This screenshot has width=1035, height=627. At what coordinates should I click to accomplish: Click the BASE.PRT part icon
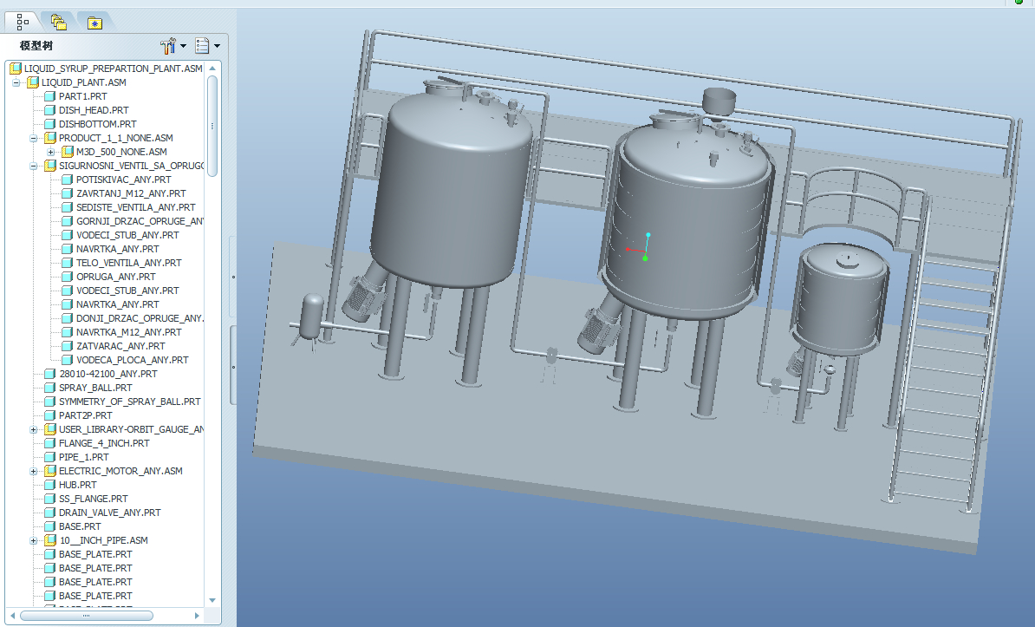[x=49, y=526]
